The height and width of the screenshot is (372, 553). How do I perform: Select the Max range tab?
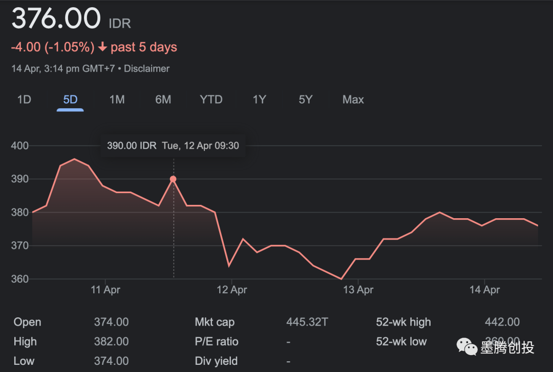coord(353,100)
